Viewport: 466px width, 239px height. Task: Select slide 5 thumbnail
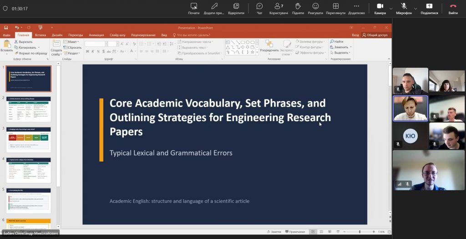29,201
